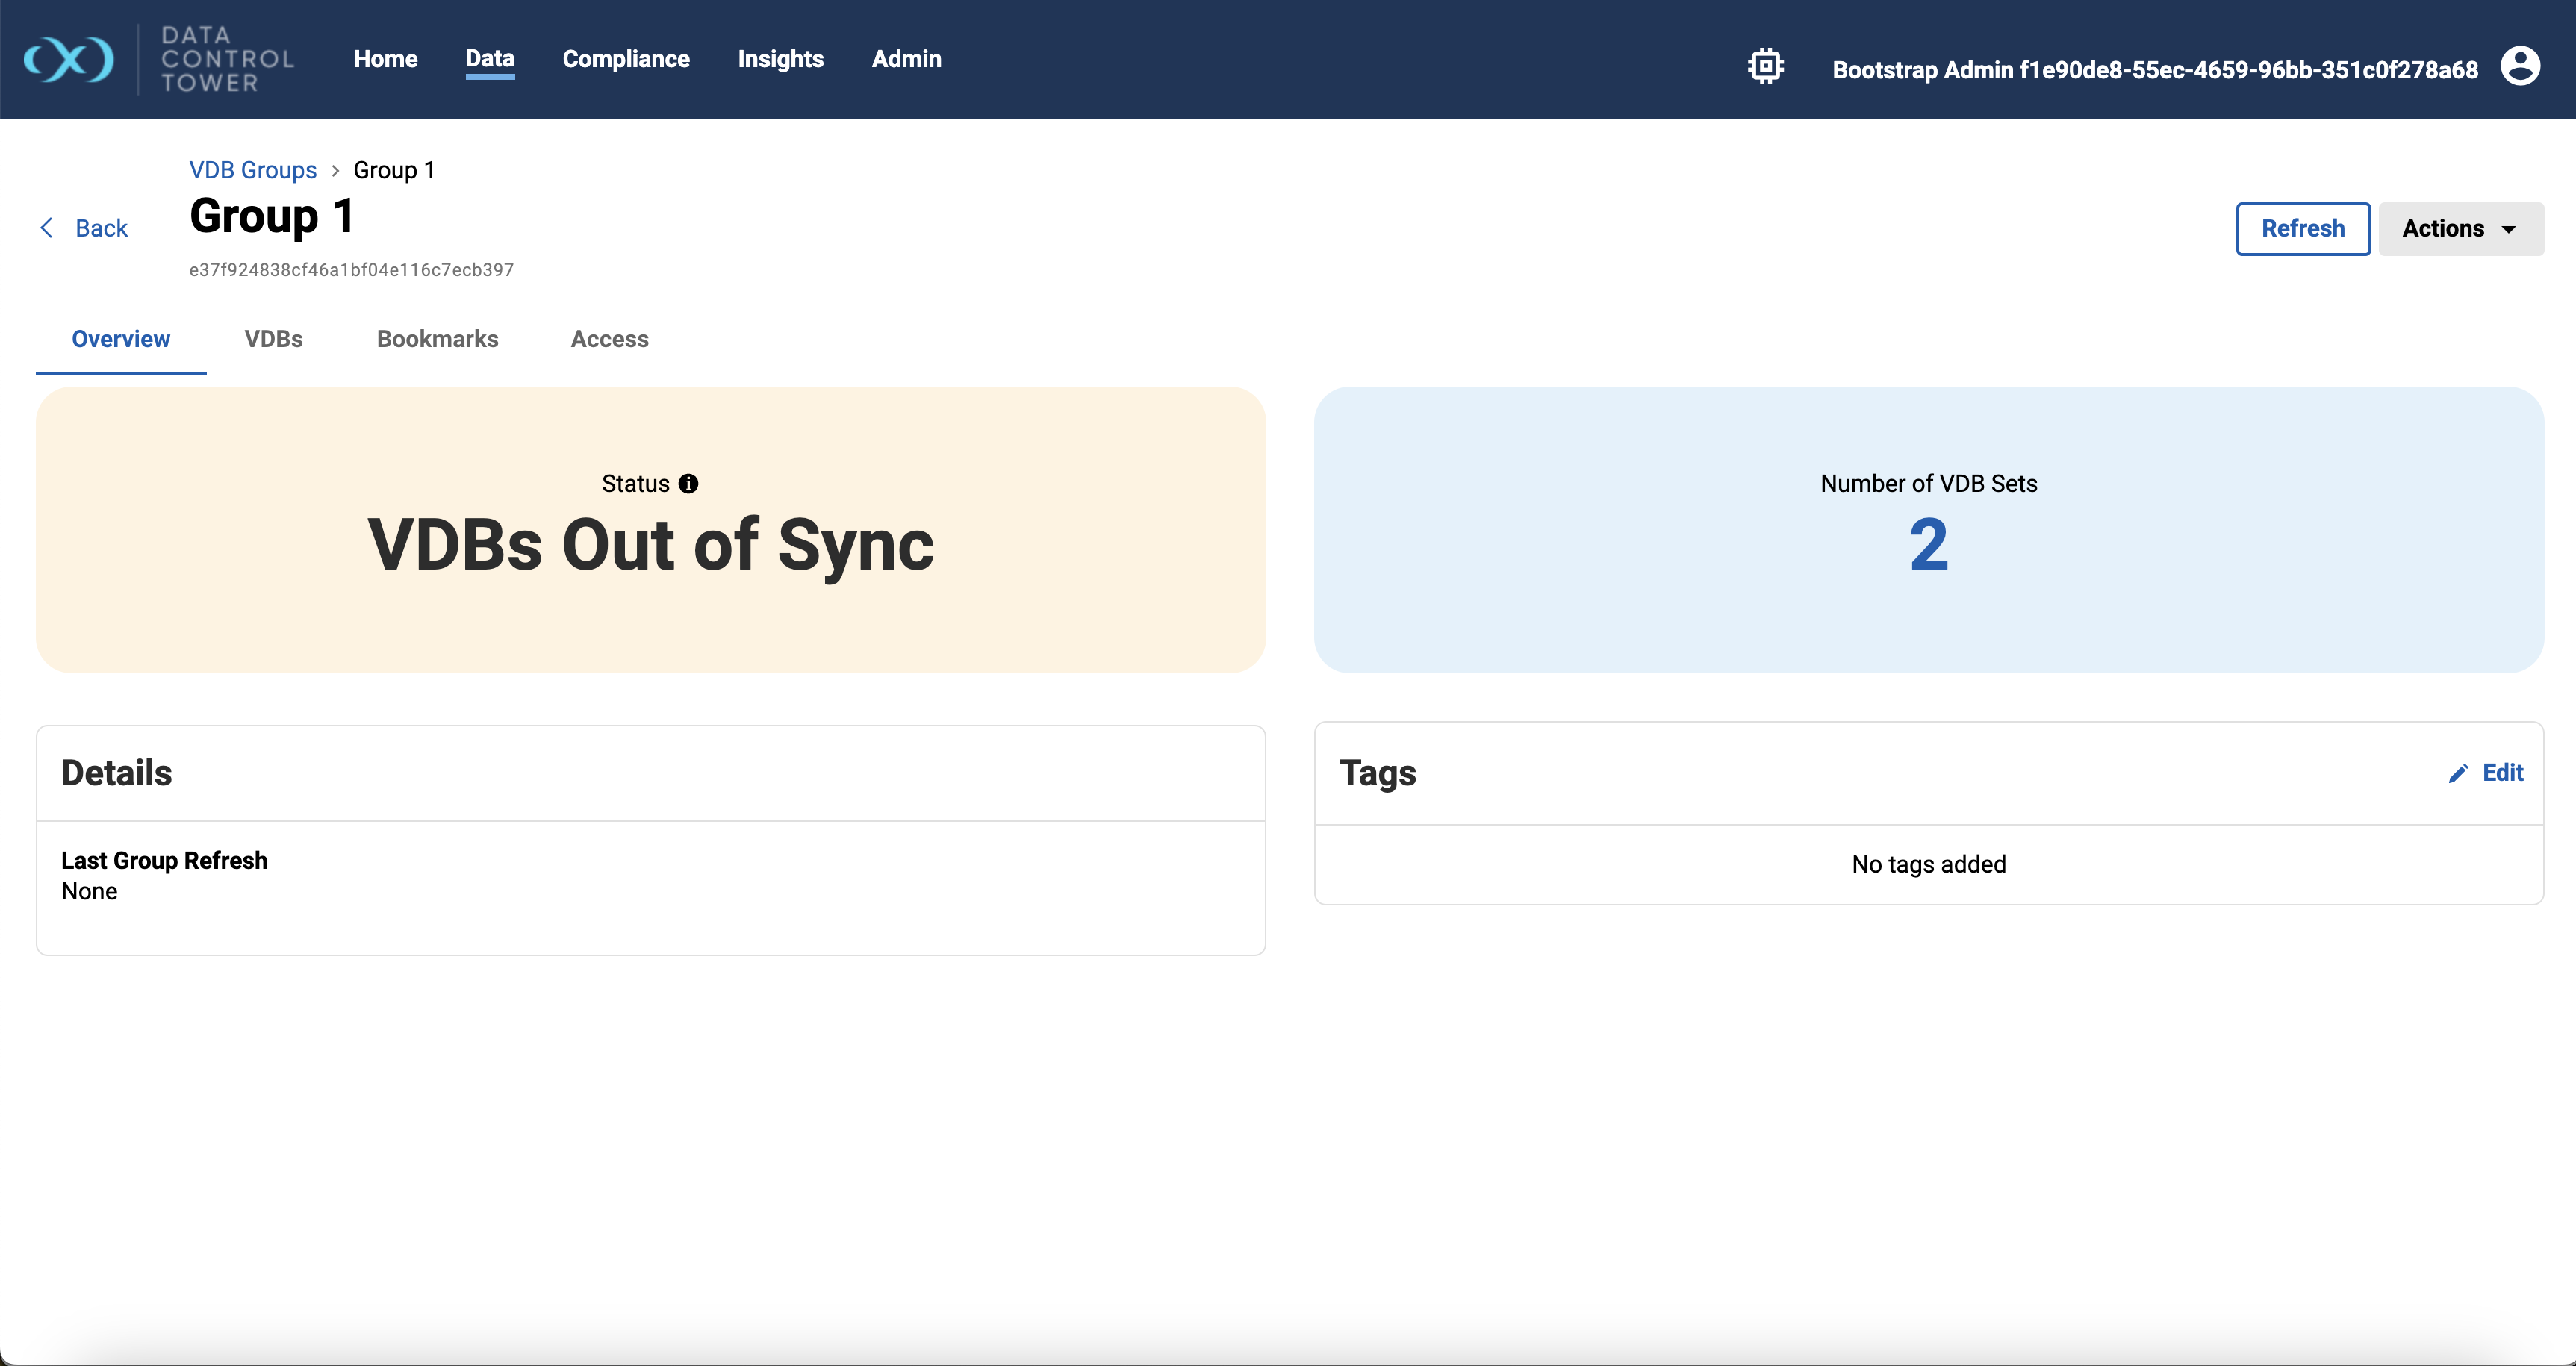Image resolution: width=2576 pixels, height=1366 pixels.
Task: Select the Overview tab
Action: point(121,339)
